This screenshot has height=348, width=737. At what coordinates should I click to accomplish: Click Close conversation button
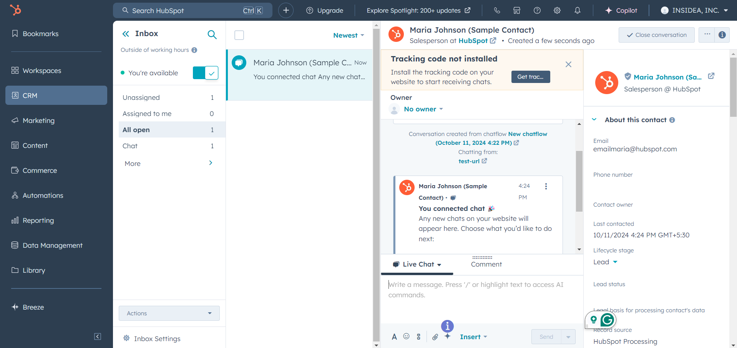[x=656, y=35]
